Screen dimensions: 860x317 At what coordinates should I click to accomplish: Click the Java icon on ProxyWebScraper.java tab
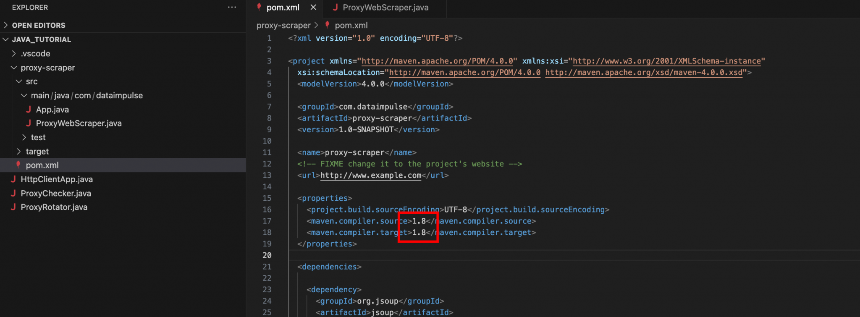click(335, 7)
